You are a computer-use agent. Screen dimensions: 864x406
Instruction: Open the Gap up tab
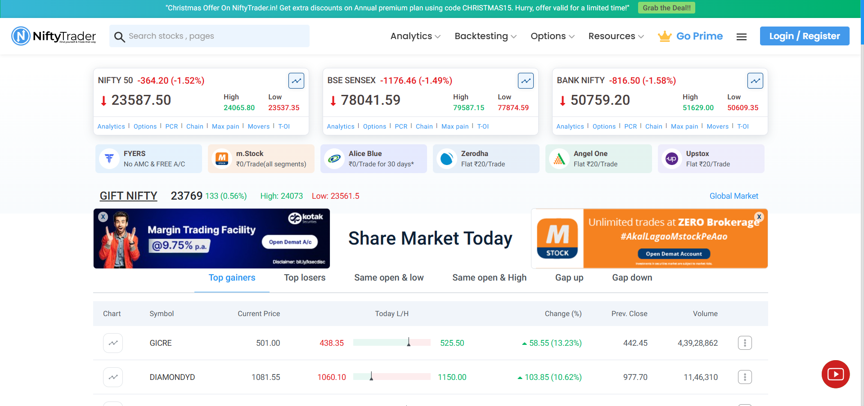(x=569, y=278)
